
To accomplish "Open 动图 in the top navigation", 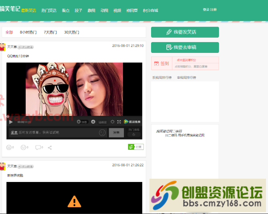I will coord(104,10).
